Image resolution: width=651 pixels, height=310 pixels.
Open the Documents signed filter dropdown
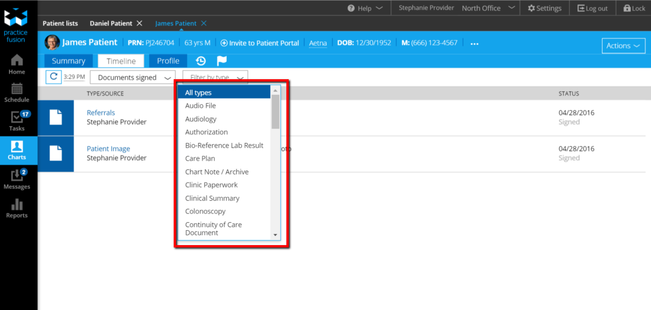tap(133, 77)
